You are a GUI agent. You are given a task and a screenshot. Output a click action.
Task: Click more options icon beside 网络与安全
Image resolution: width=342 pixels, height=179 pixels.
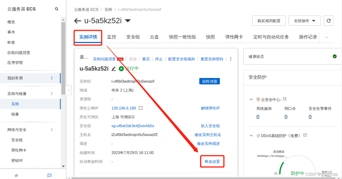[x=52, y=130]
